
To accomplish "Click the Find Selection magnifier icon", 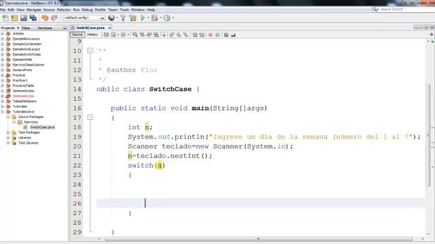I will (x=135, y=35).
